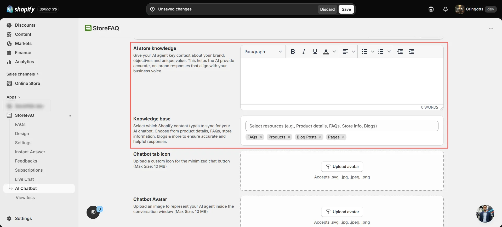Open the StoreFAQ app in sidebar
Image resolution: width=502 pixels, height=227 pixels.
pos(25,115)
